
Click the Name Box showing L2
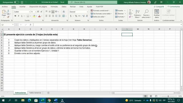[x=7, y=25]
